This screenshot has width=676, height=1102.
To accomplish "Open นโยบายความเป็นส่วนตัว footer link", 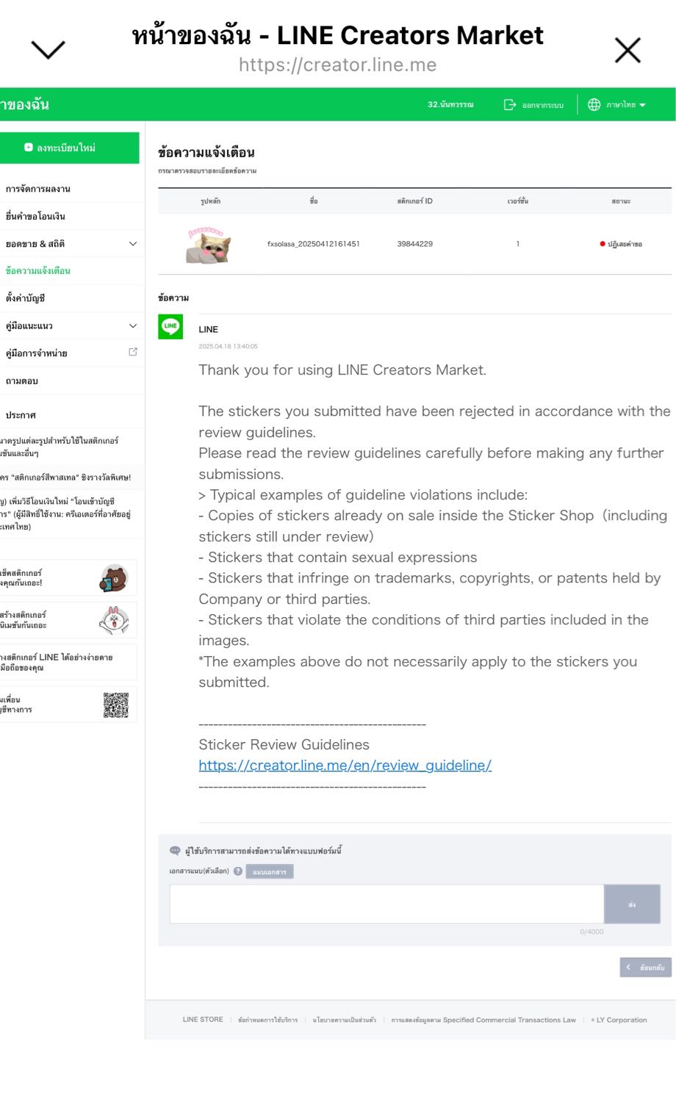I will (x=345, y=1020).
